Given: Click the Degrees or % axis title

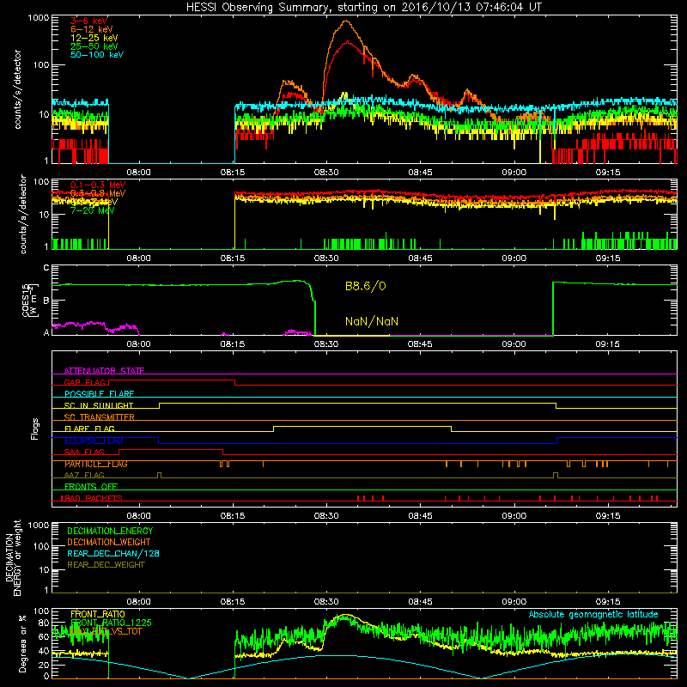Looking at the screenshot, I should [22, 643].
